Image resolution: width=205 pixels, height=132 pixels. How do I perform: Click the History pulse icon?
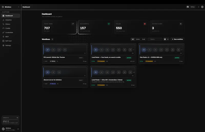3,24
